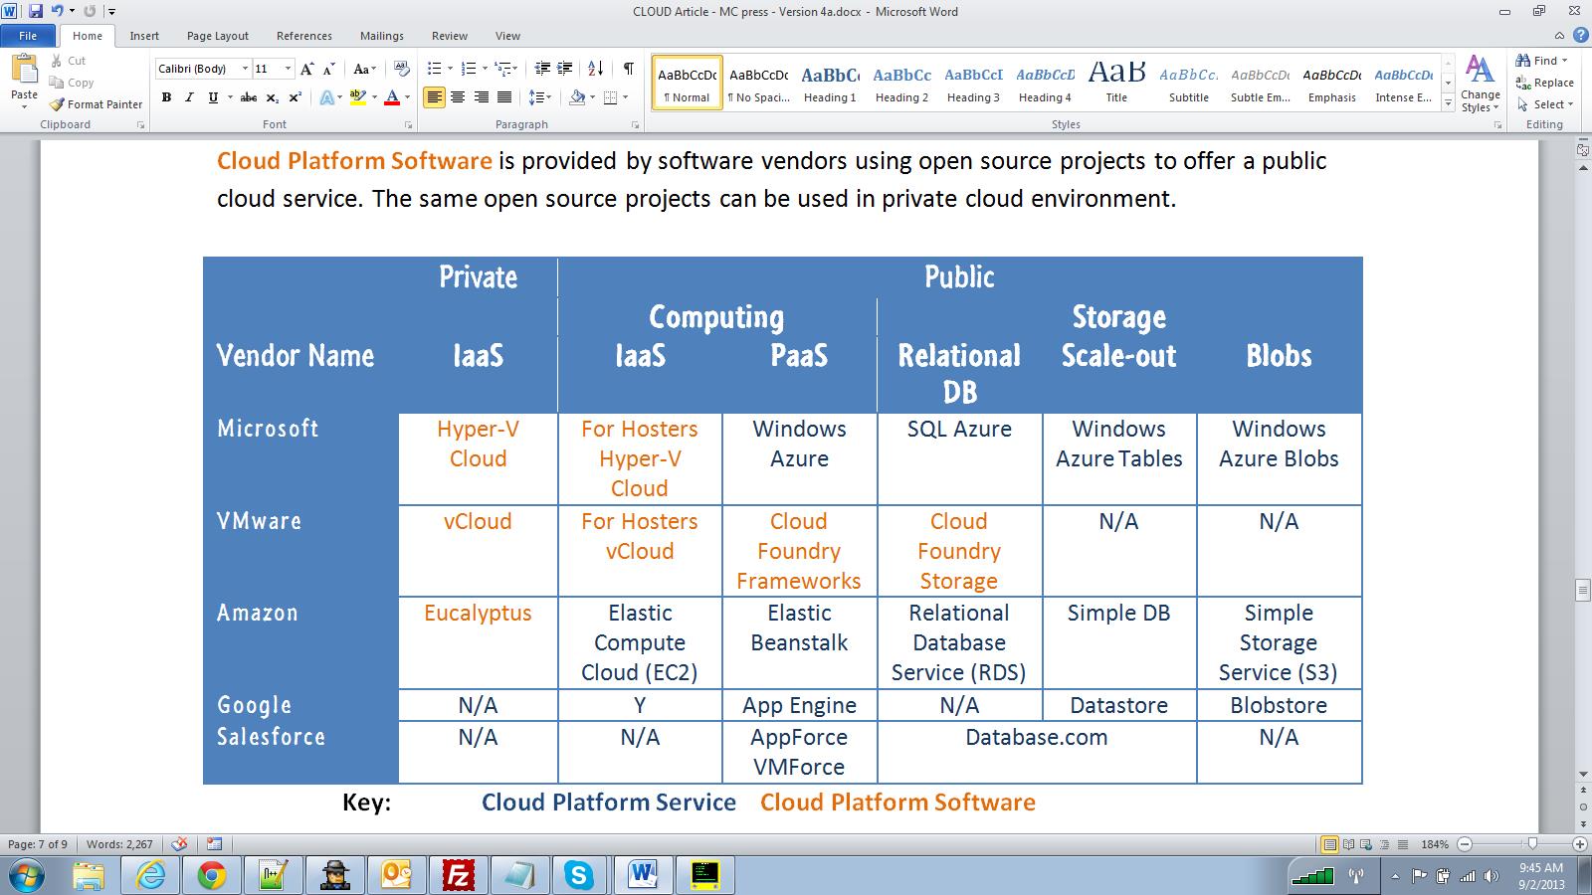Open Skype from the taskbar
The height and width of the screenshot is (895, 1592).
coord(579,875)
